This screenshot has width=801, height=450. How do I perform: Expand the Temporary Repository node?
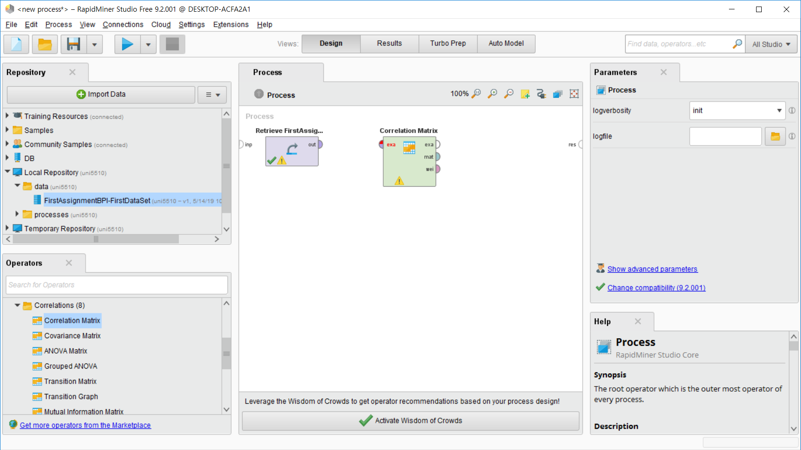(7, 228)
